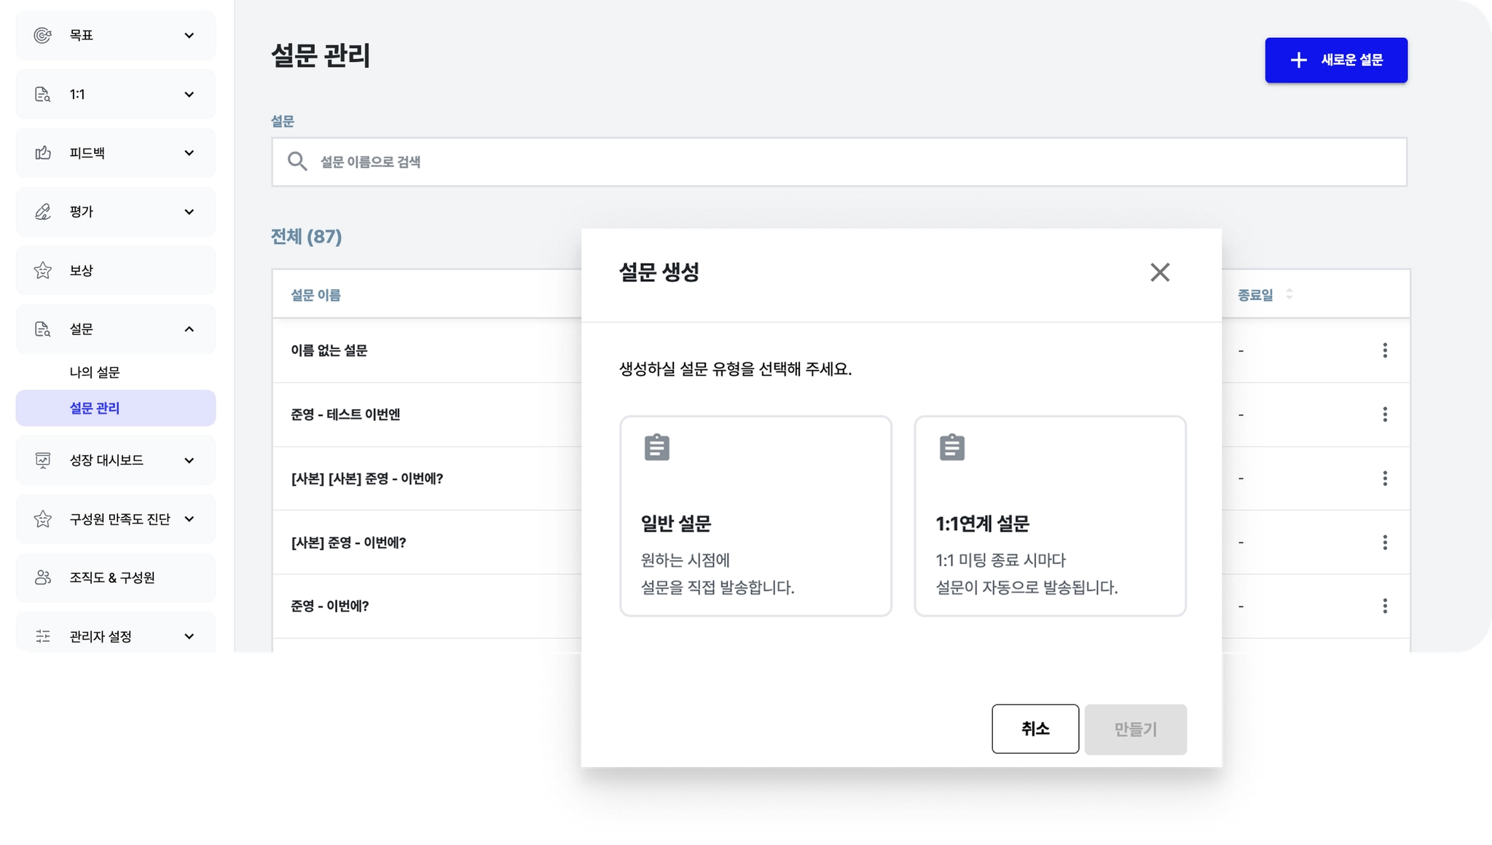Focus the 설문 이름으로 검색 search field
The height and width of the screenshot is (845, 1492).
[838, 162]
